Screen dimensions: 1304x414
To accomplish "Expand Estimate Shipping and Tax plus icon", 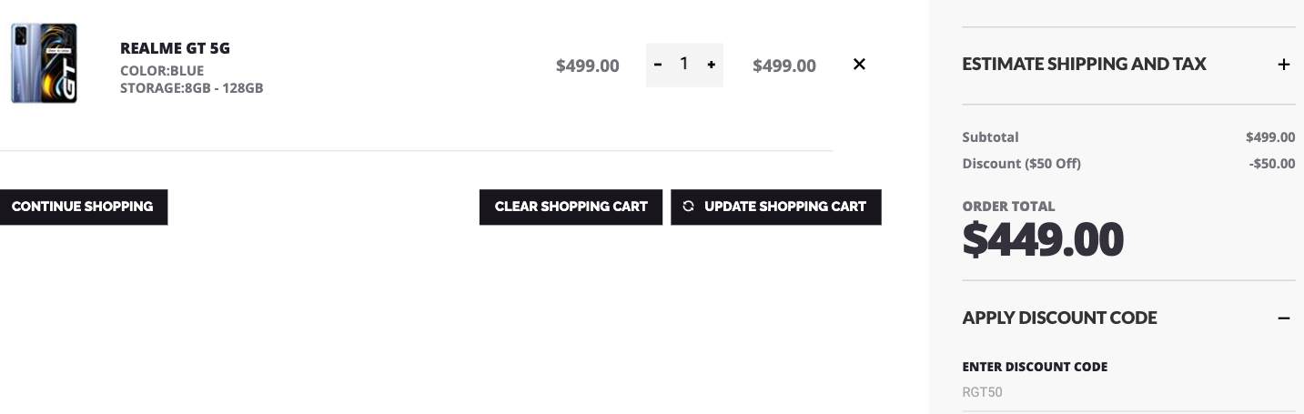I will click(1283, 65).
